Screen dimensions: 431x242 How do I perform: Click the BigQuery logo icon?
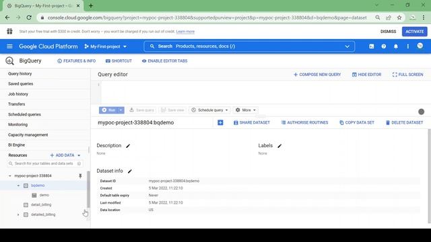9,61
